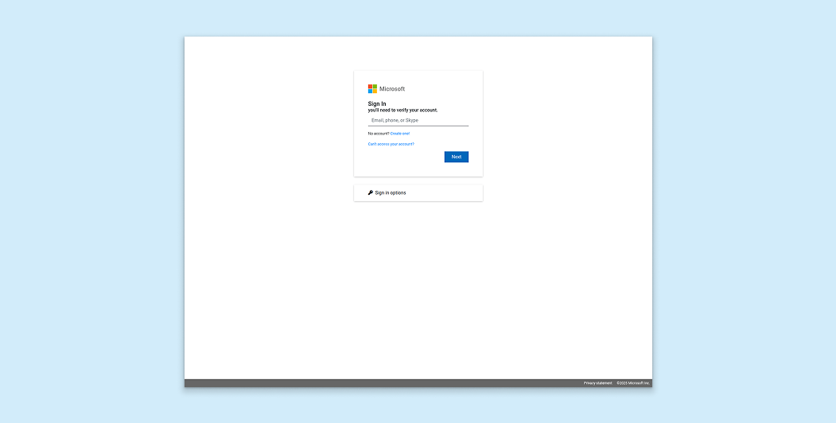The width and height of the screenshot is (836, 423).
Task: Click the 'you'll need to verify your account' text
Action: 402,111
